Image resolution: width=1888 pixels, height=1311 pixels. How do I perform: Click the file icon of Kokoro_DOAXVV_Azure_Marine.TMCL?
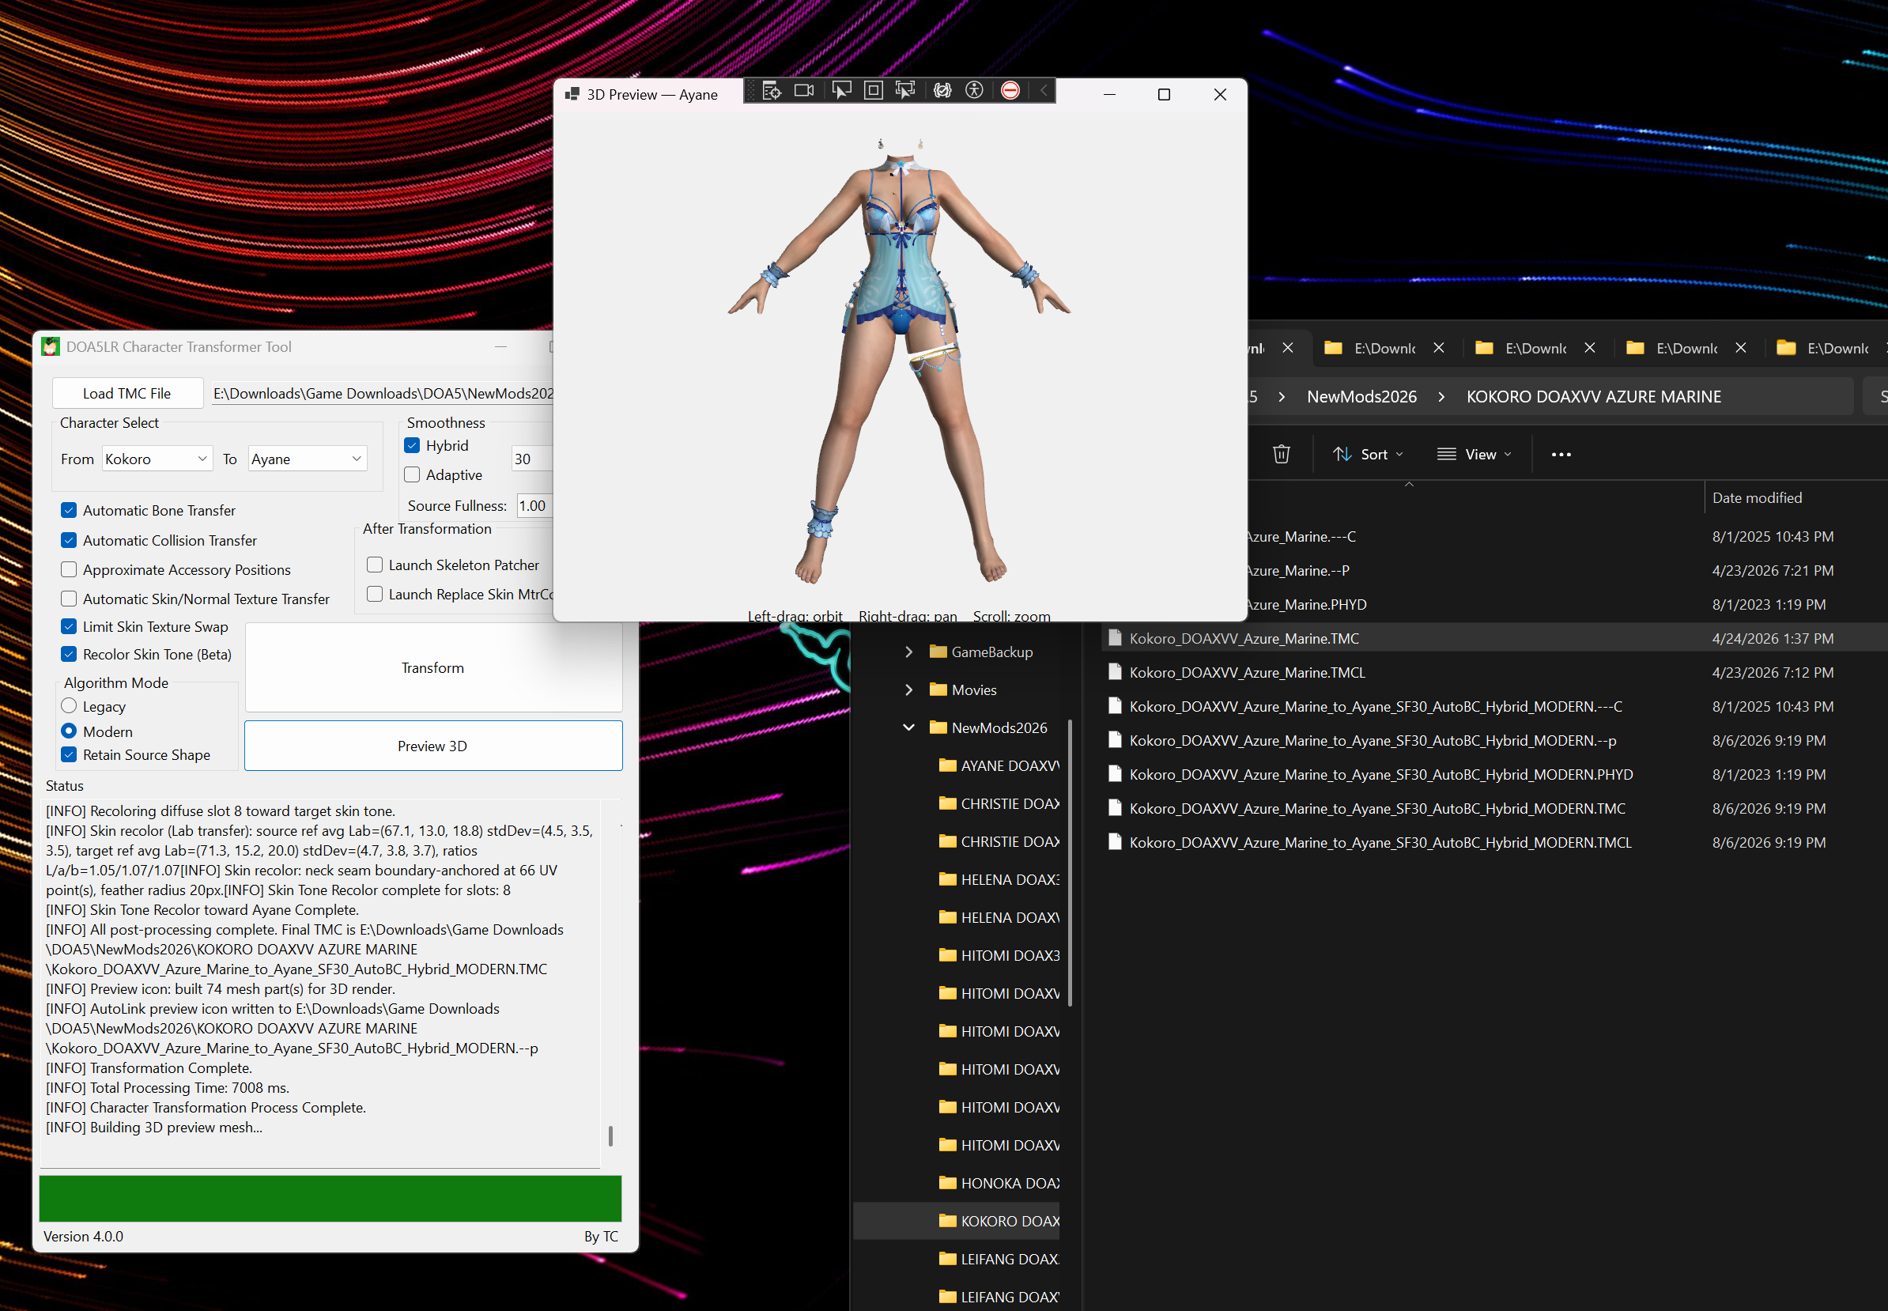[x=1115, y=672]
